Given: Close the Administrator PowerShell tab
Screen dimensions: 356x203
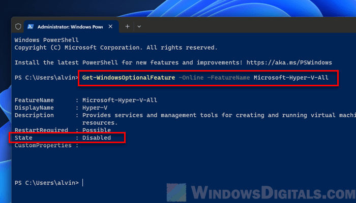Looking at the screenshot, I should click(x=110, y=26).
